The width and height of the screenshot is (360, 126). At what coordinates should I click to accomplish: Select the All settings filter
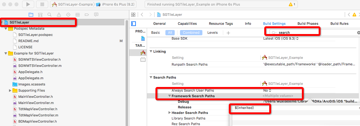point(170,33)
